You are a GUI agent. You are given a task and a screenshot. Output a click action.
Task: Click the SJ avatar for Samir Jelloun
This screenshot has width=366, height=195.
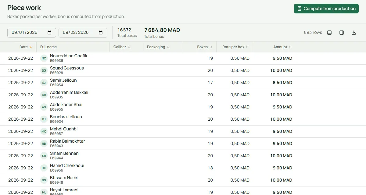[x=44, y=83]
